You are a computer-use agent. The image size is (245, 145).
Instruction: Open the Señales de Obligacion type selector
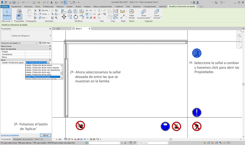point(50,36)
